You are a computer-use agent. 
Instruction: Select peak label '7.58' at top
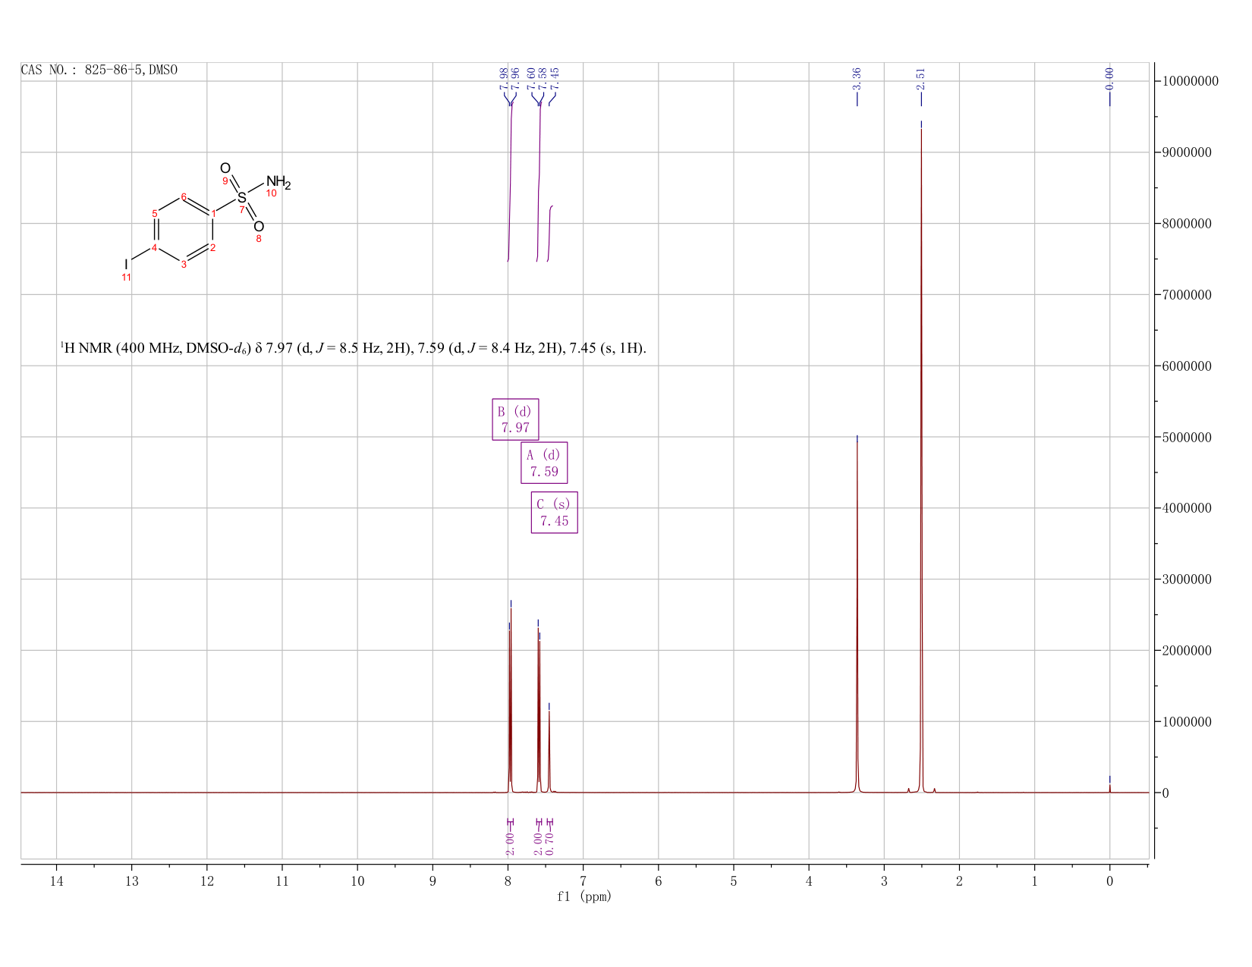(543, 79)
